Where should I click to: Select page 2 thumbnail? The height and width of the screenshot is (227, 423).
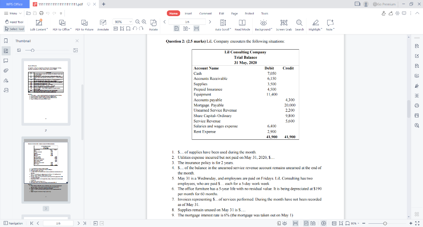click(46, 92)
